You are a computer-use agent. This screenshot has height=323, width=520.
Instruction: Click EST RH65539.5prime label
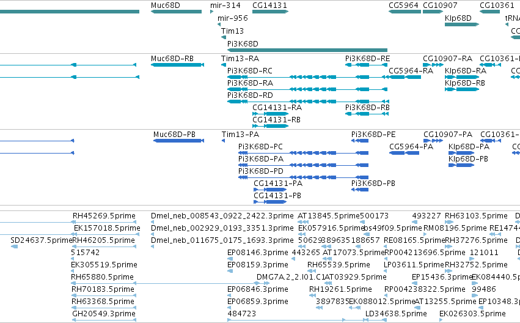(339, 265)
